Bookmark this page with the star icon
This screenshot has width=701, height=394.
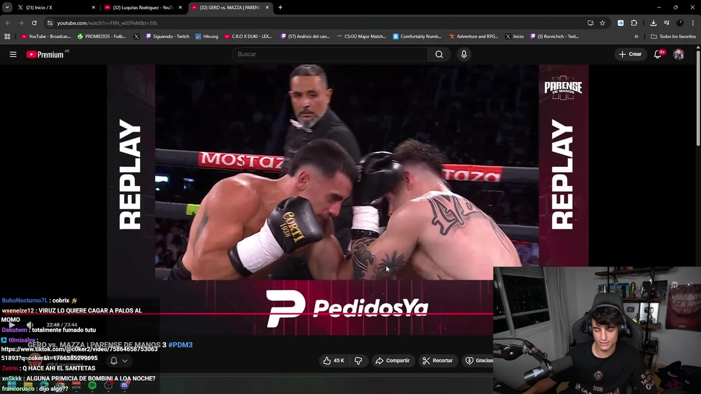click(602, 23)
